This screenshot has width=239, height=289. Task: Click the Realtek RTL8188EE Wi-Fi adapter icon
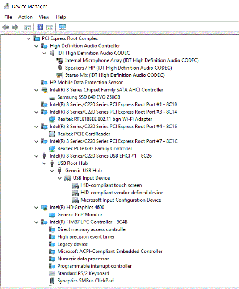coord(52,119)
